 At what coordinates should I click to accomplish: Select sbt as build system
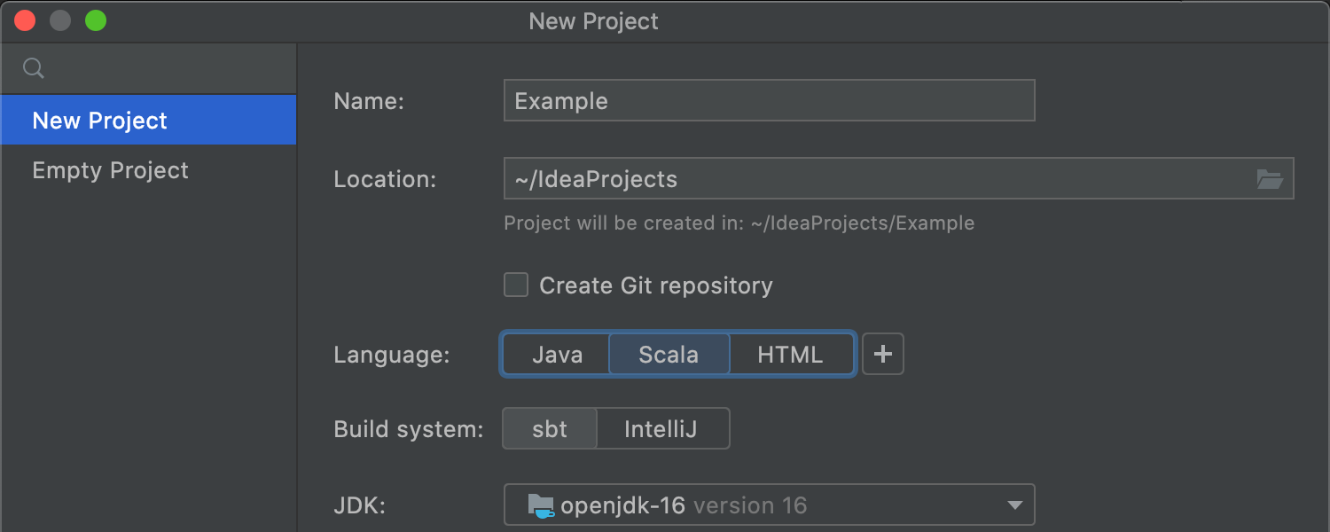click(550, 429)
